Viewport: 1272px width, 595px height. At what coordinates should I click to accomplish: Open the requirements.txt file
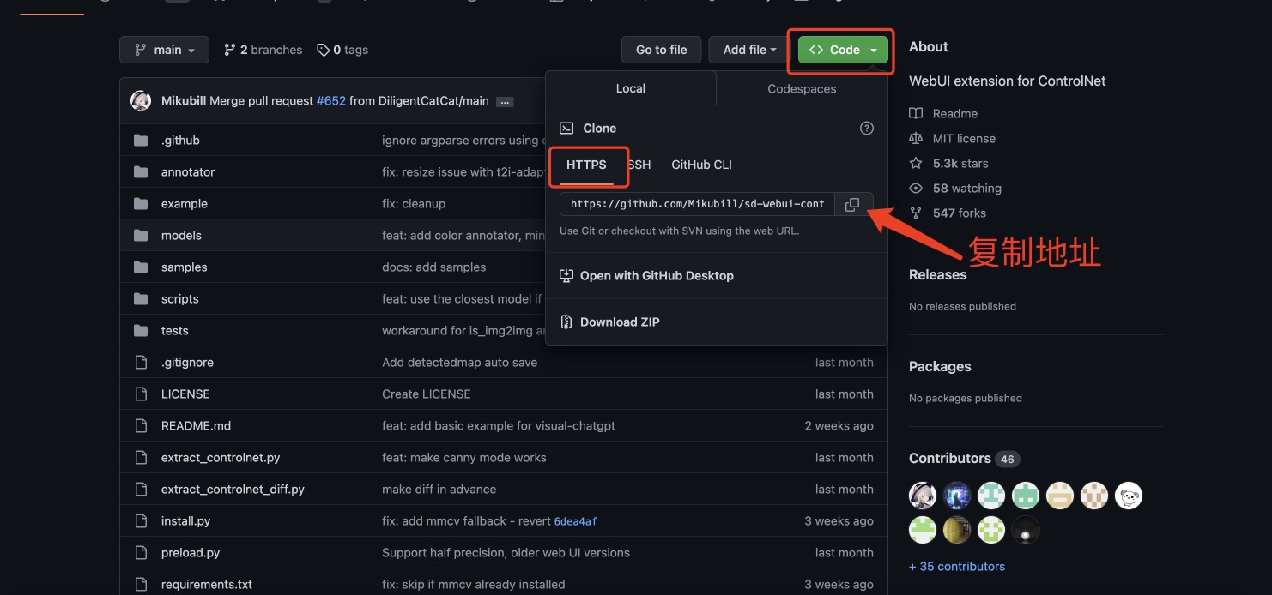(x=207, y=584)
